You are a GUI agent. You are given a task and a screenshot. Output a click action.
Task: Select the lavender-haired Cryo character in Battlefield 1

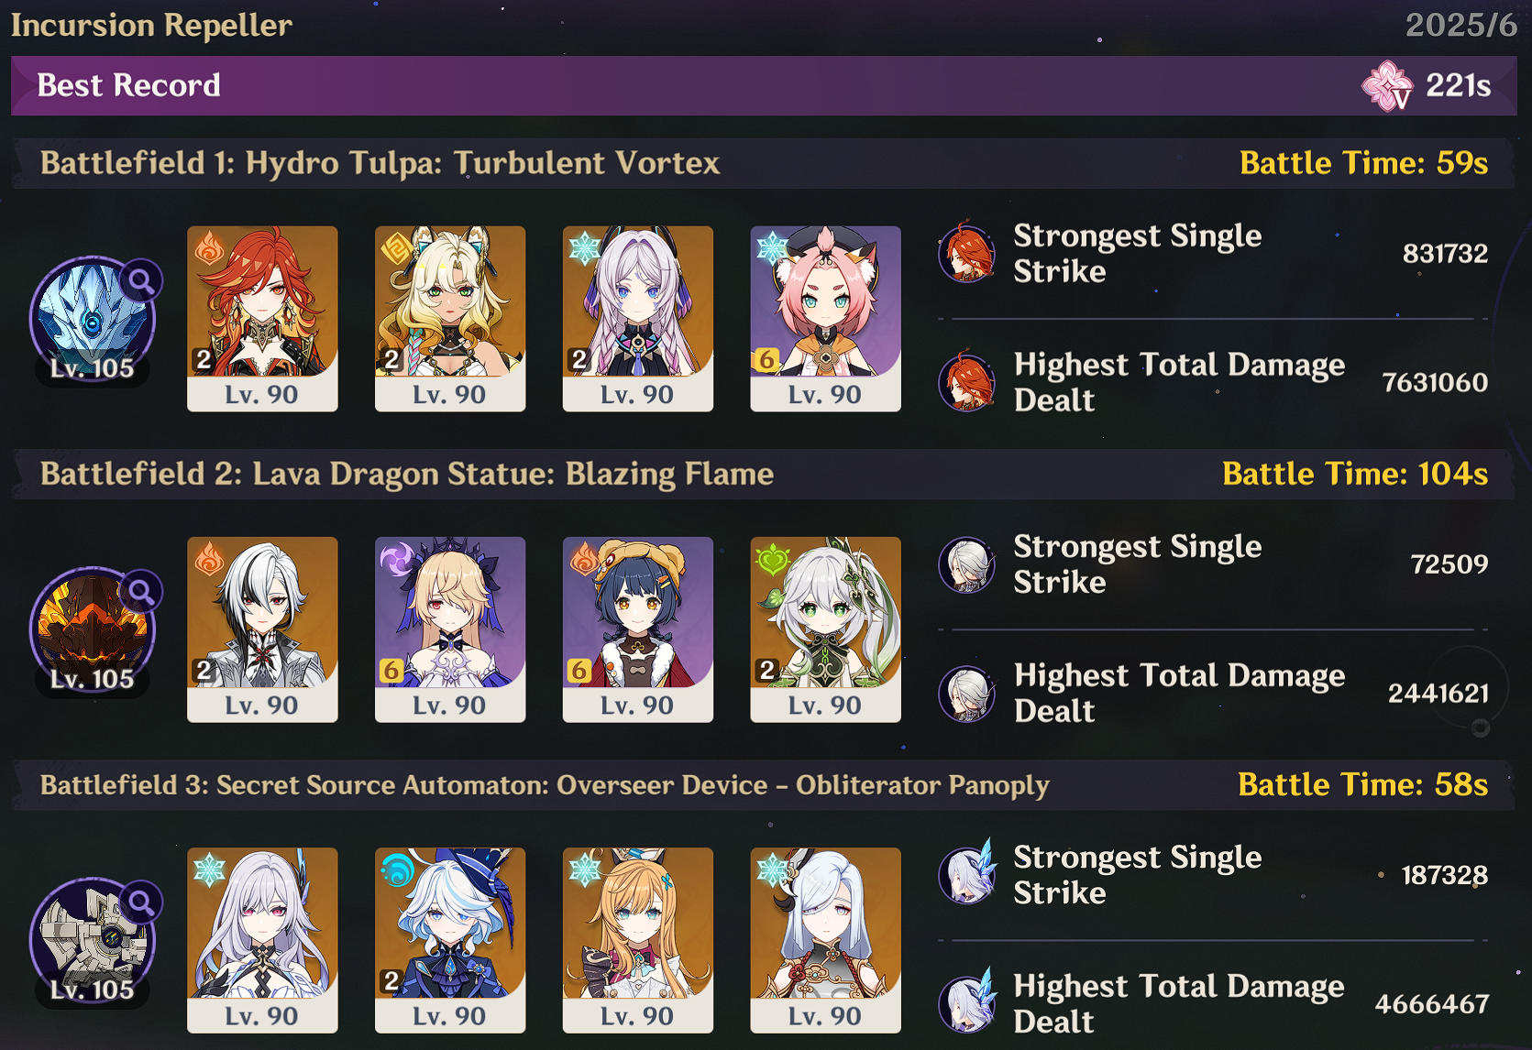point(638,319)
